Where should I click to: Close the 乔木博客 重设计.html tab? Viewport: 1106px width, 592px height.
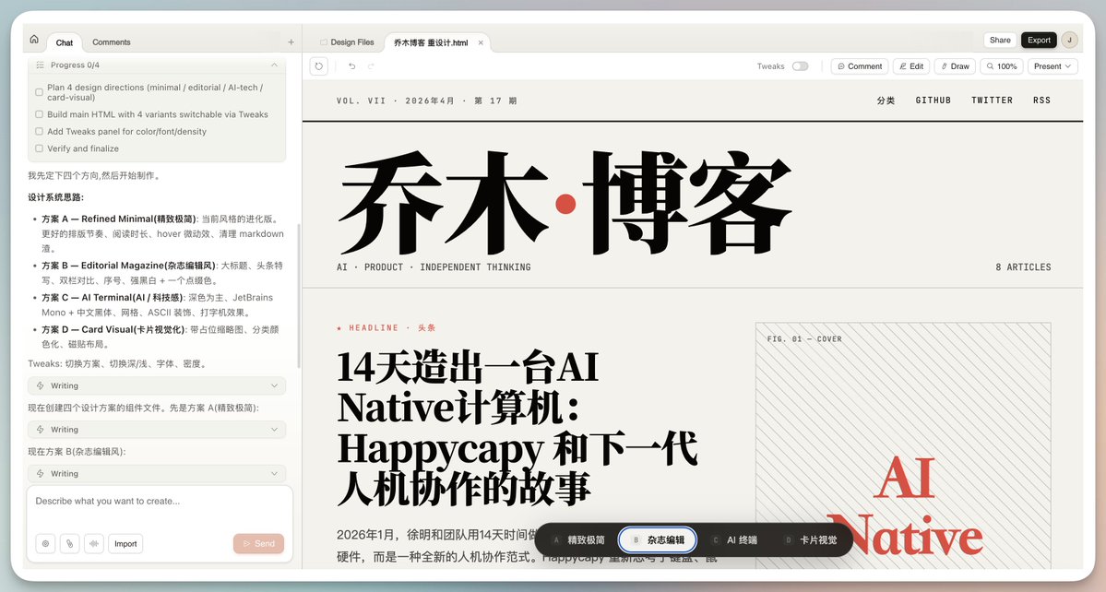[x=482, y=42]
